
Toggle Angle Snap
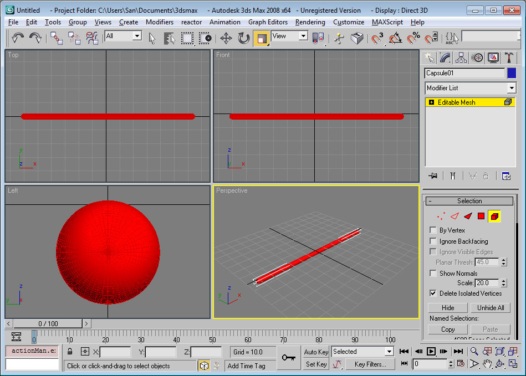click(x=395, y=38)
